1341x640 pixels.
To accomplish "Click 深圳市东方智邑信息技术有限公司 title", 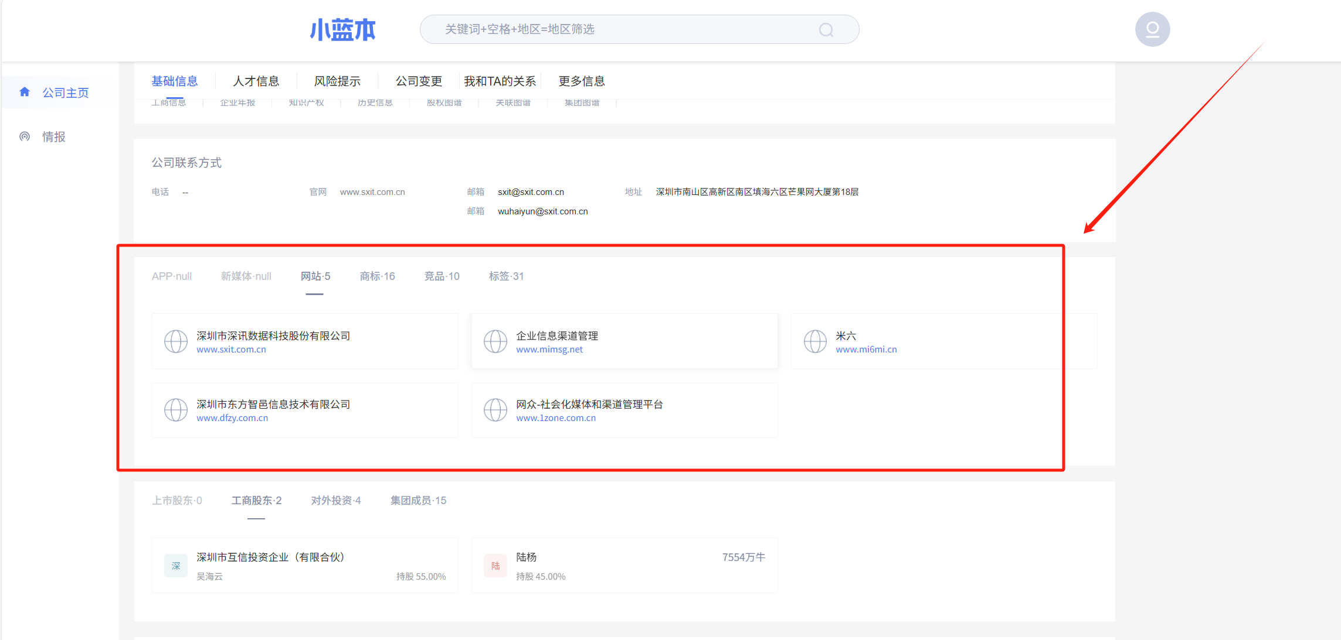I will point(273,404).
